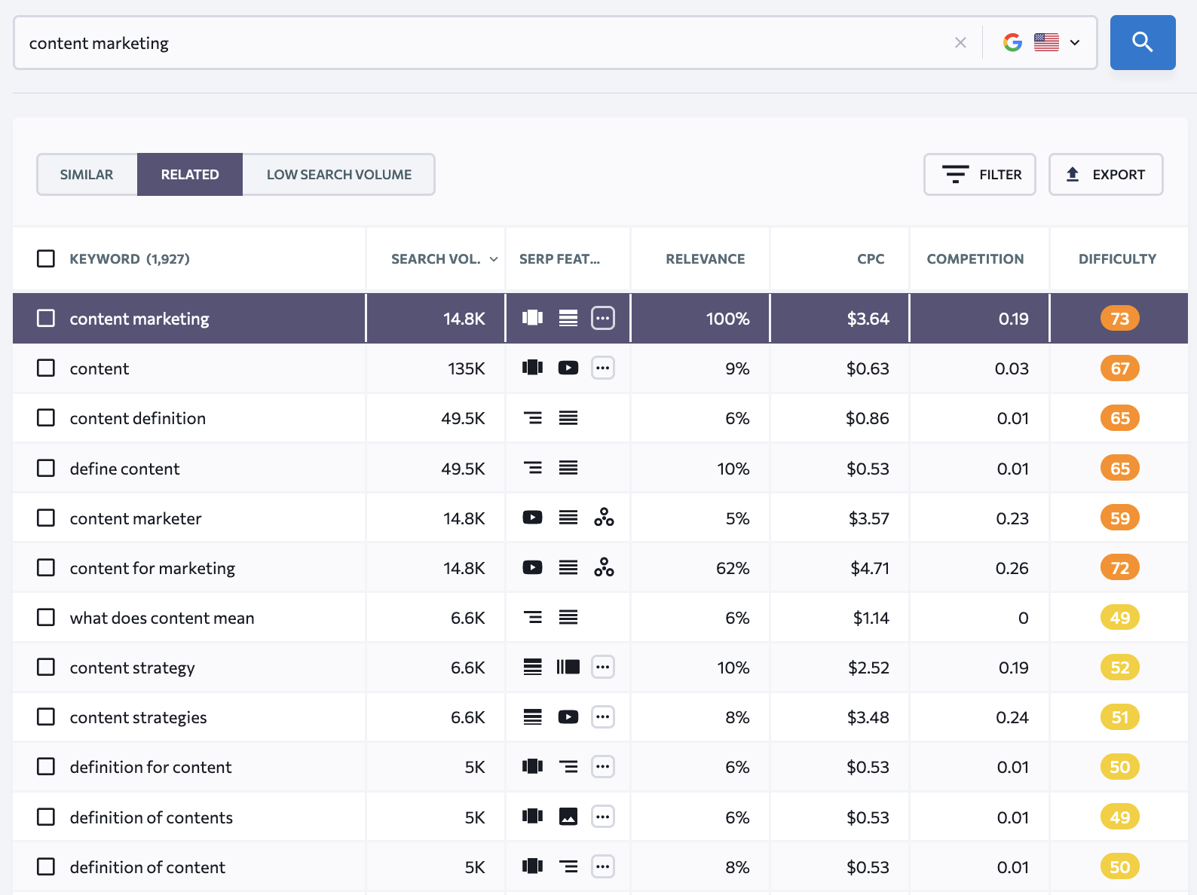Tick the select-all Keyword header checkbox
The image size is (1197, 895).
tap(46, 259)
